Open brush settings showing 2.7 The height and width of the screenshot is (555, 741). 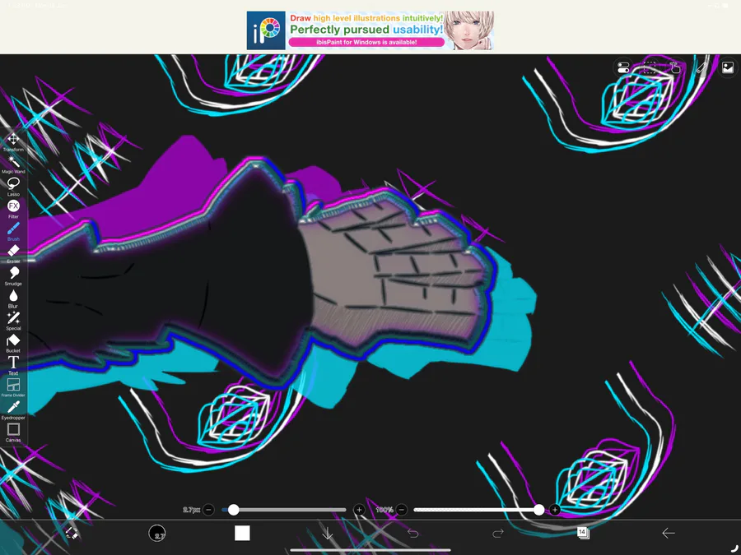point(157,533)
